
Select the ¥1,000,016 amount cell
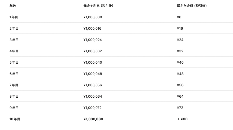(x=93, y=29)
